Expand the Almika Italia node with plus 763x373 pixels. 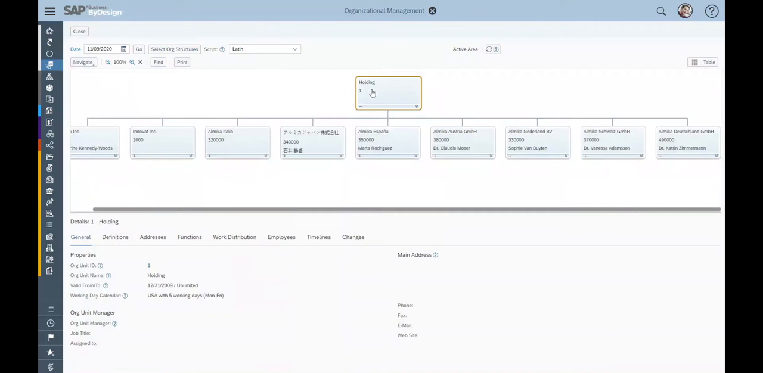[209, 156]
